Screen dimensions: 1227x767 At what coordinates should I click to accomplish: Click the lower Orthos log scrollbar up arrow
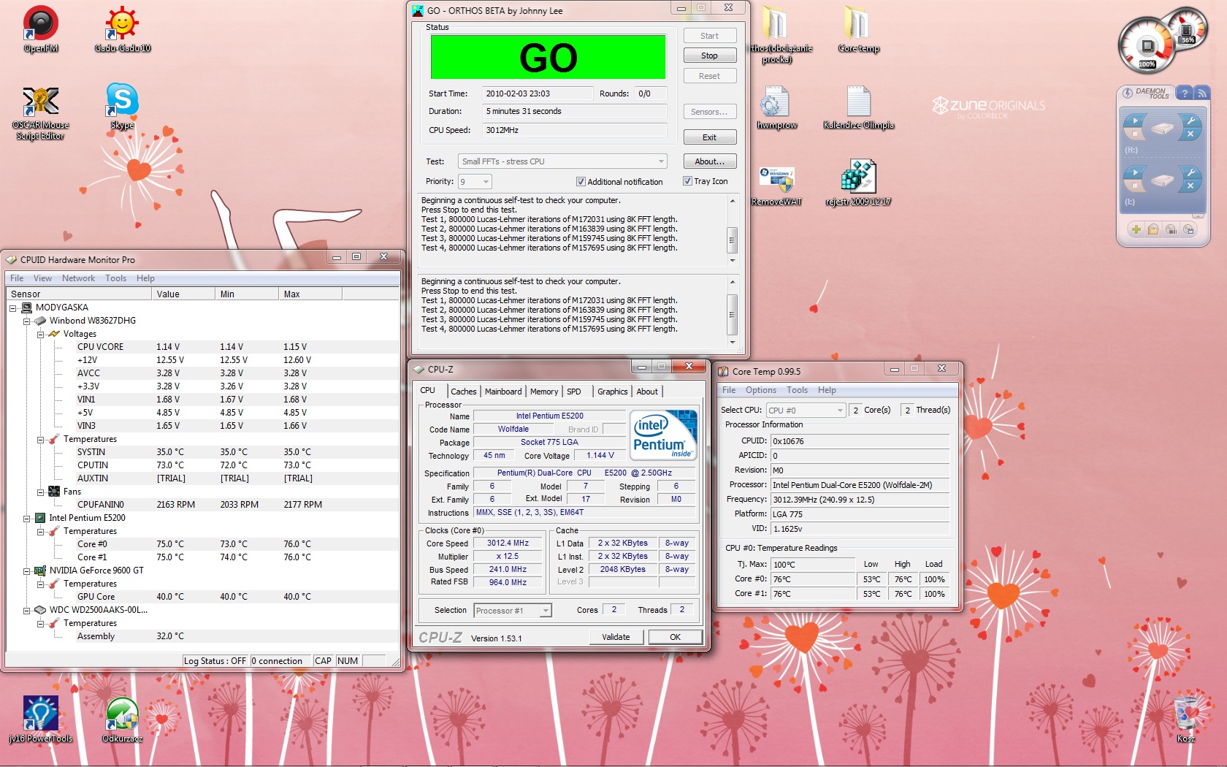click(733, 282)
